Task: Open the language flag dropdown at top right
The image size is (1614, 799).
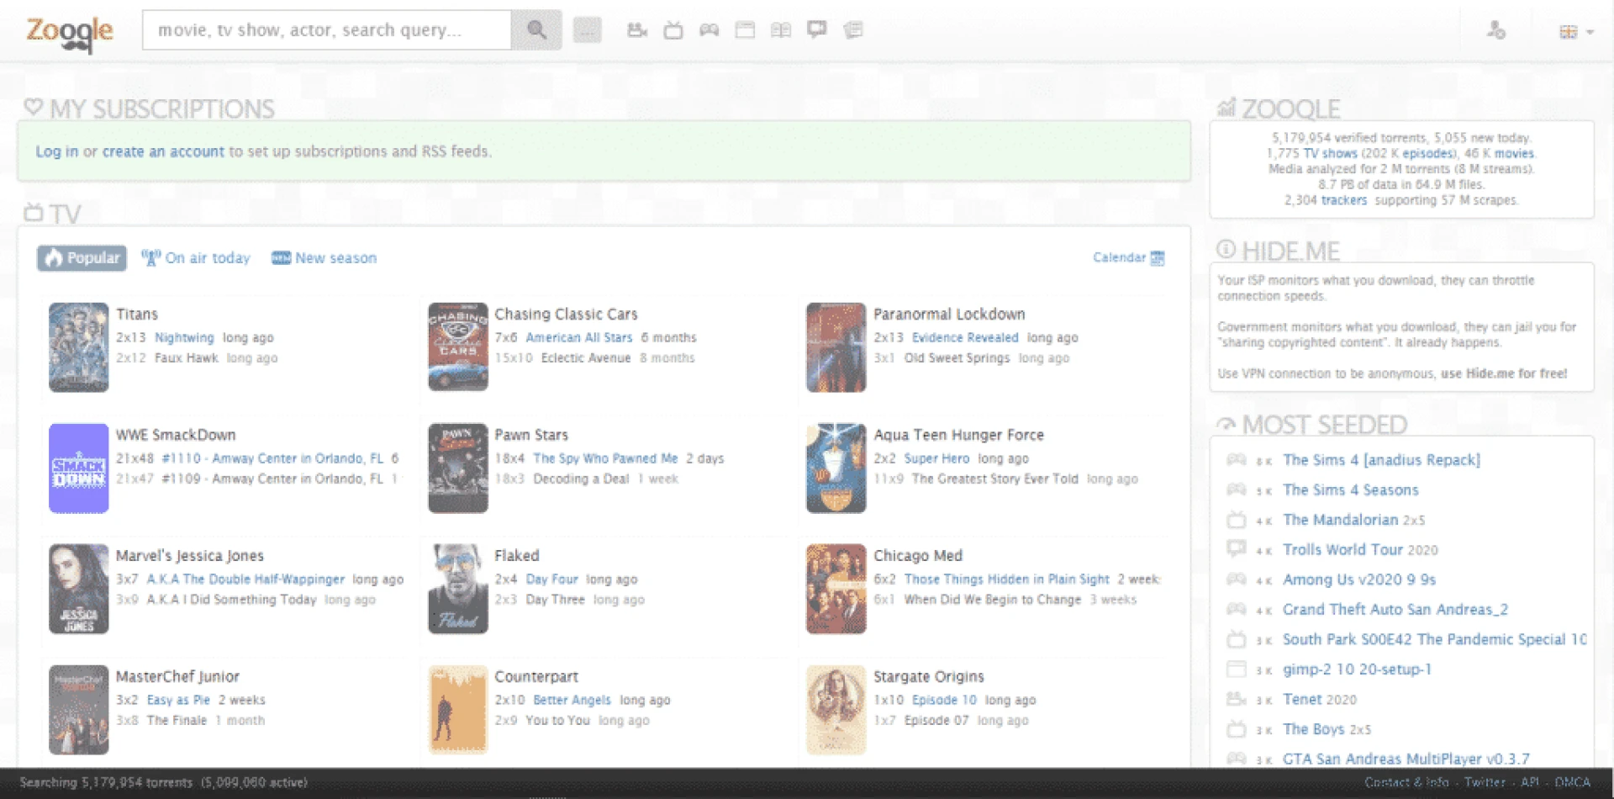Action: tap(1571, 29)
